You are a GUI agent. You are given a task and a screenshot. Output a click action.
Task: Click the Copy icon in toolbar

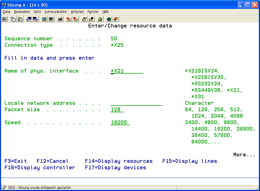coord(13,19)
